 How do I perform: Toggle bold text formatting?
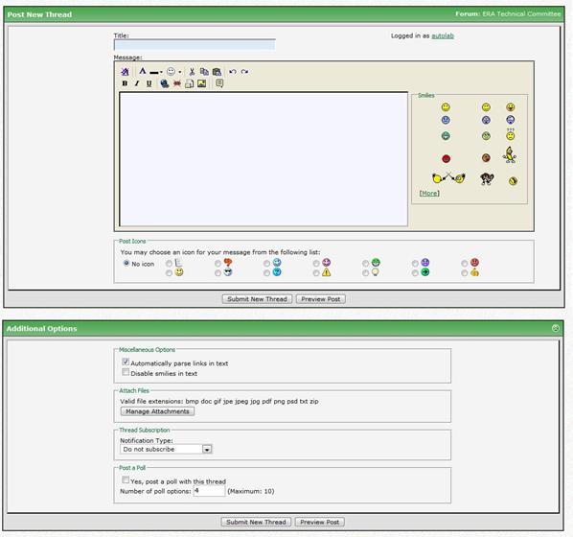pos(125,83)
